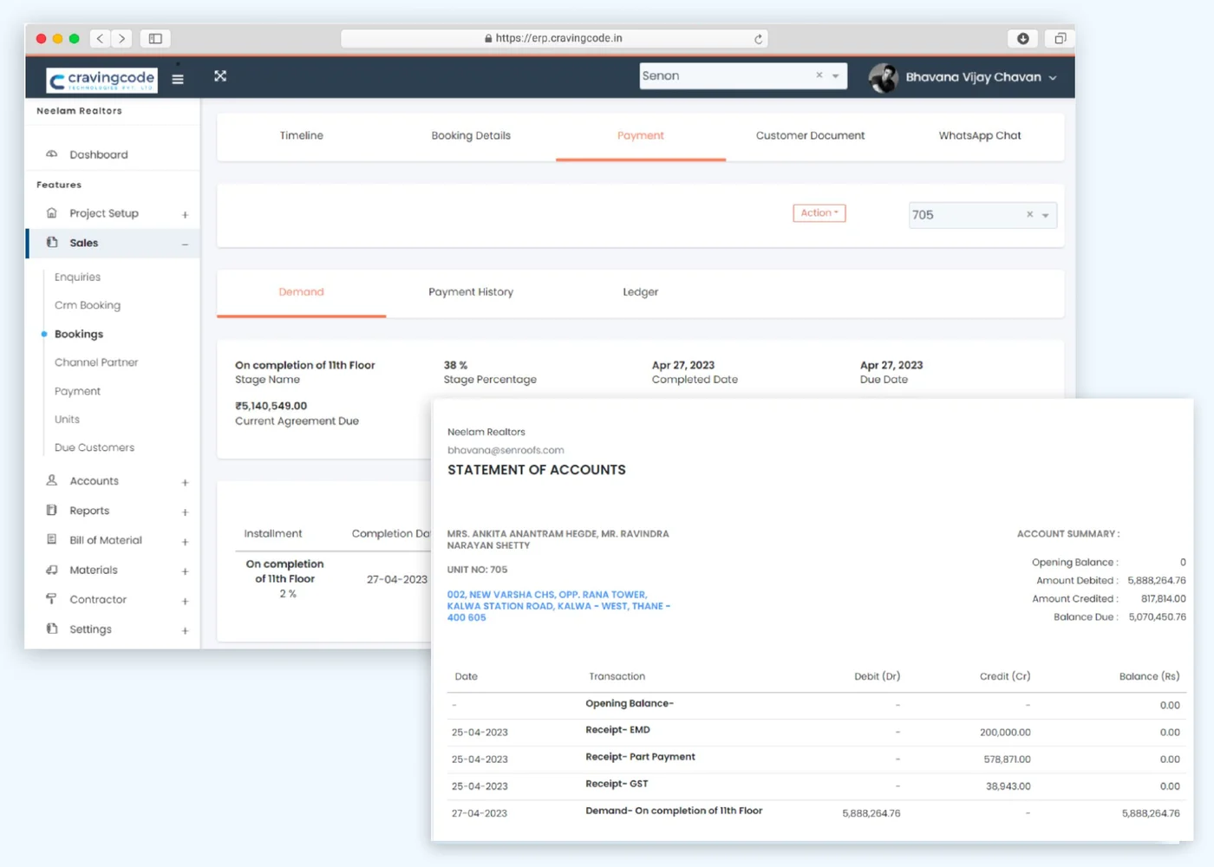Open the Ledger tab
The width and height of the screenshot is (1214, 867).
tap(641, 292)
